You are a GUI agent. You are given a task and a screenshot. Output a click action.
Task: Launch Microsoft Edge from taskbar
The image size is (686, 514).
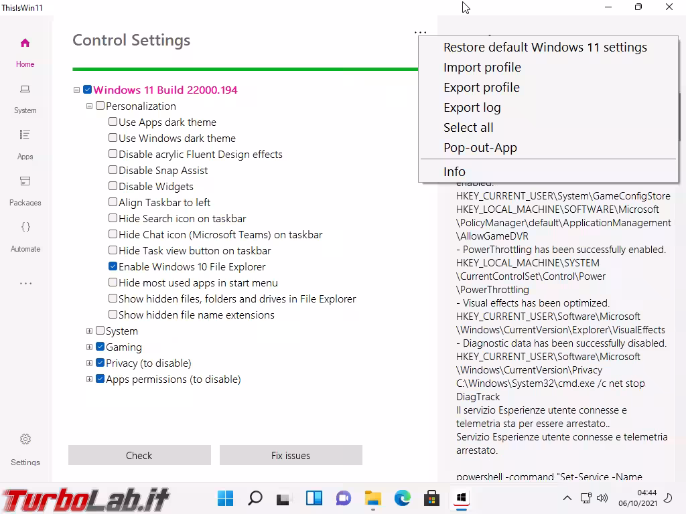[x=402, y=498]
